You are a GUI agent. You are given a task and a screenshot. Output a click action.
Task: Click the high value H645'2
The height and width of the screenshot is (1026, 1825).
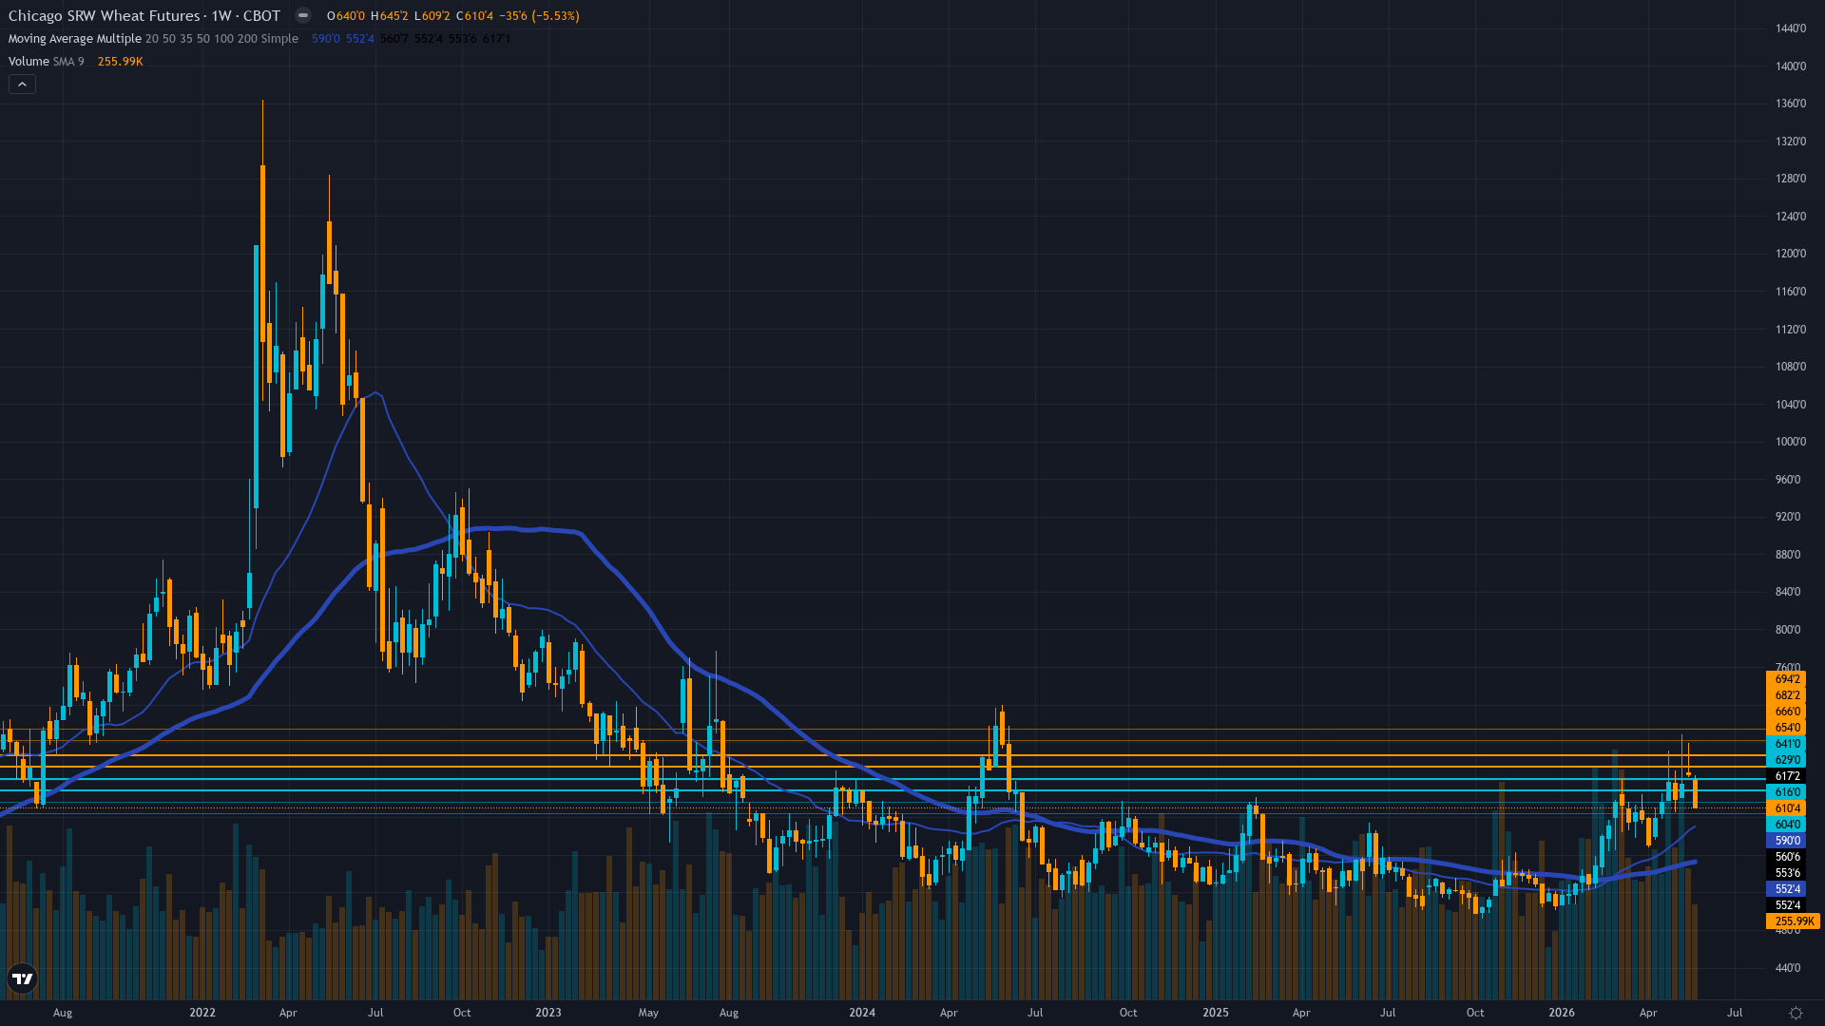tap(390, 16)
